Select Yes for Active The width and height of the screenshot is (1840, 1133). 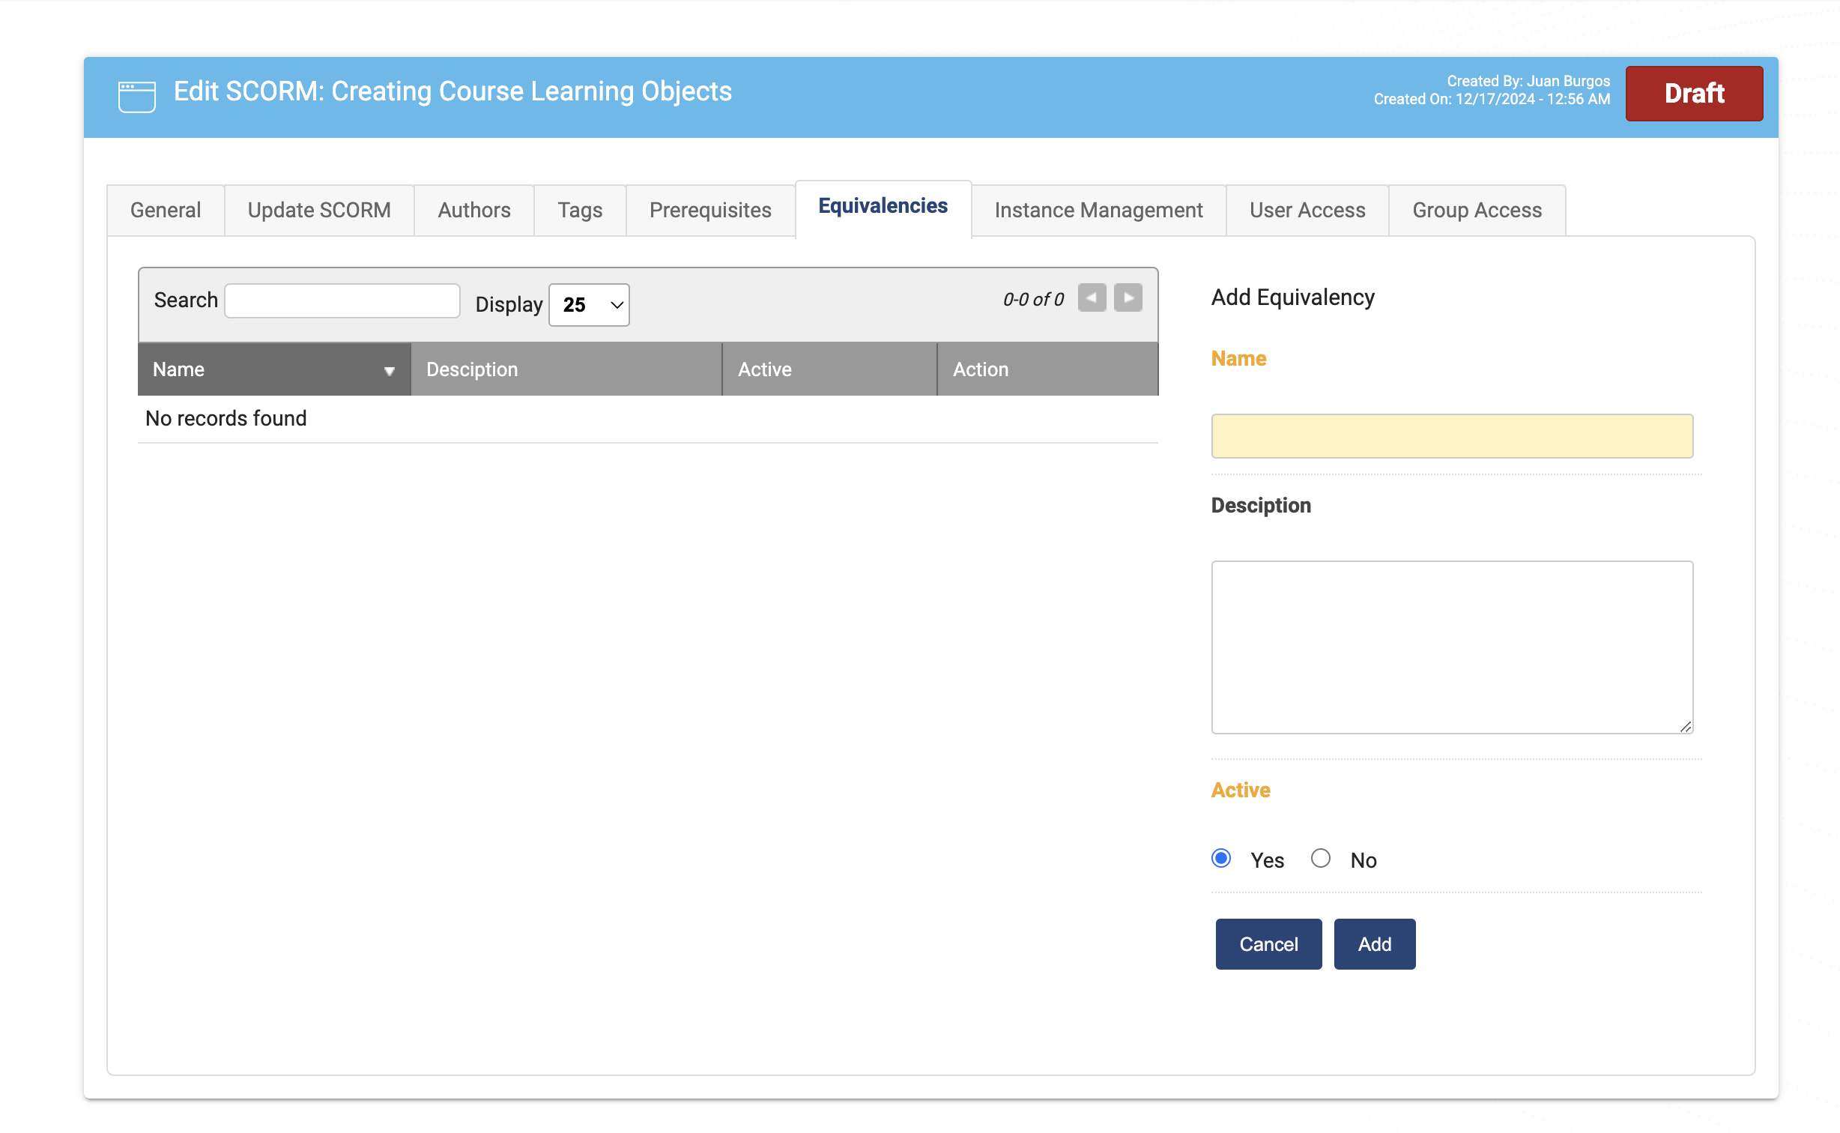(1221, 858)
